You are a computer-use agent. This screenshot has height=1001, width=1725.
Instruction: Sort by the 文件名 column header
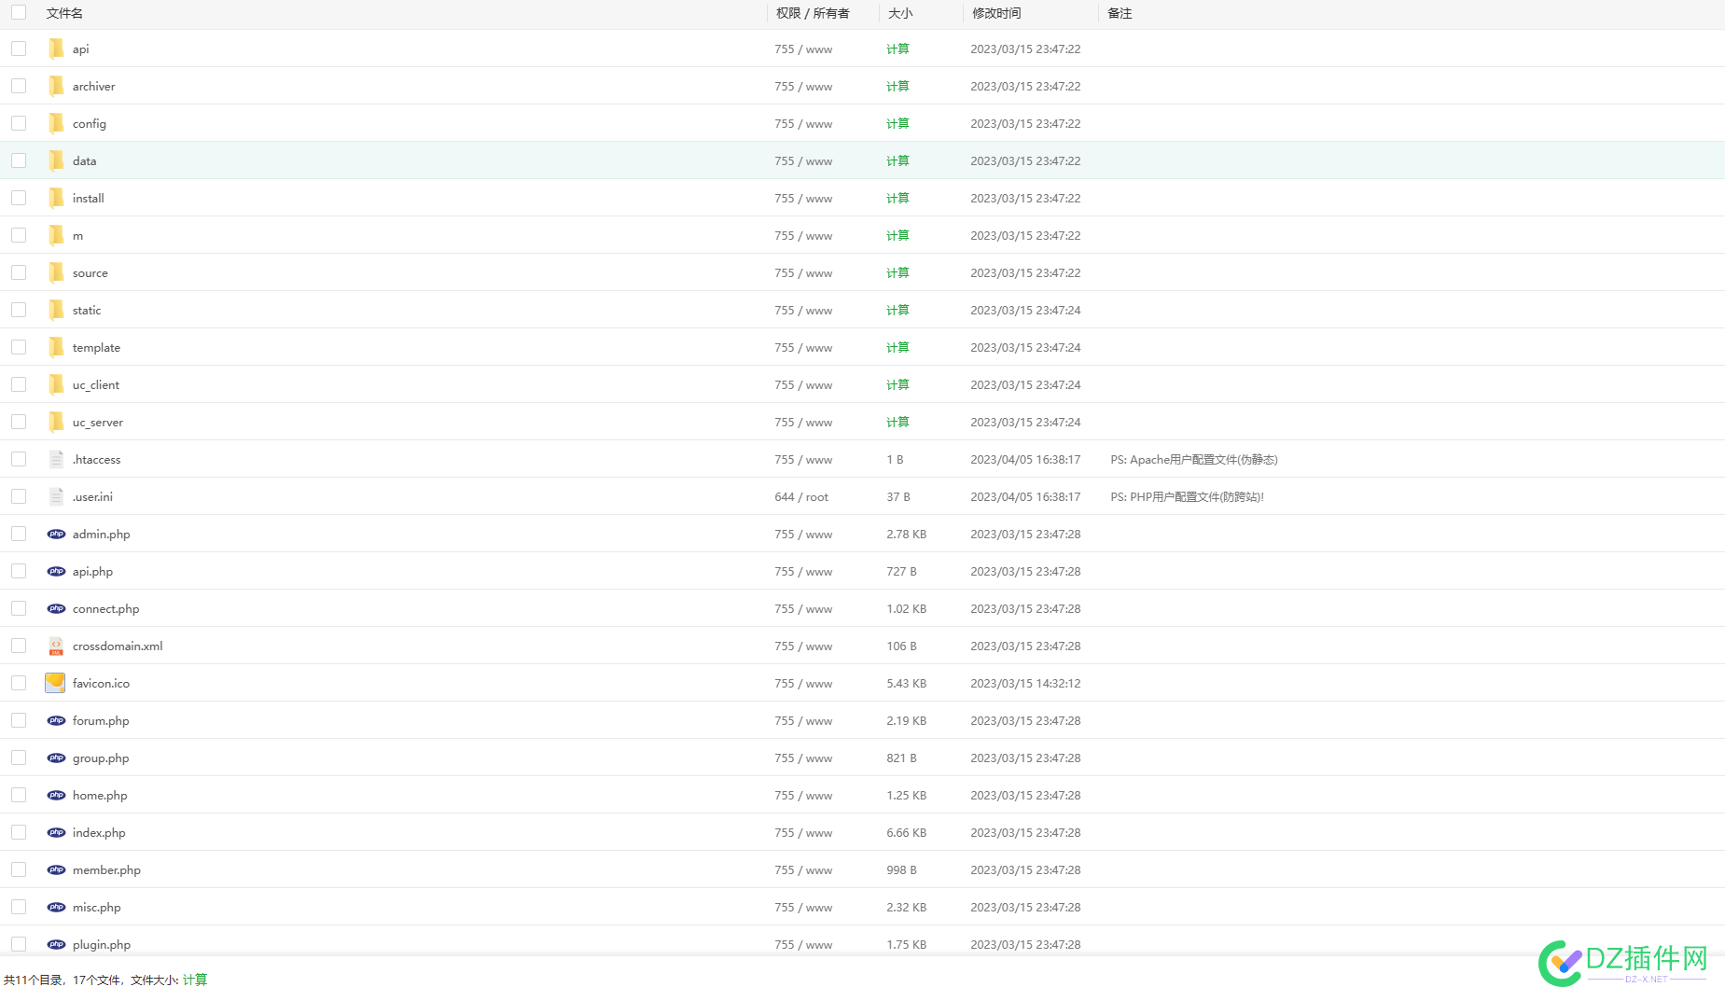point(64,13)
